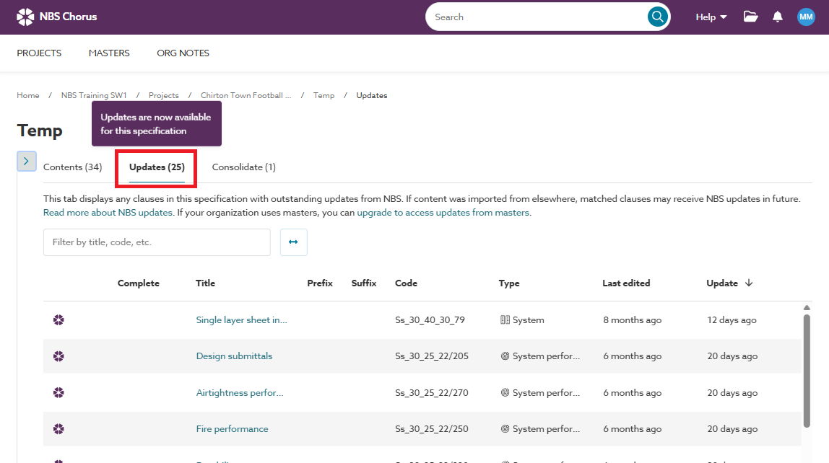Image resolution: width=829 pixels, height=463 pixels.
Task: Switch to the Consolidate (1) tab
Action: pos(243,167)
